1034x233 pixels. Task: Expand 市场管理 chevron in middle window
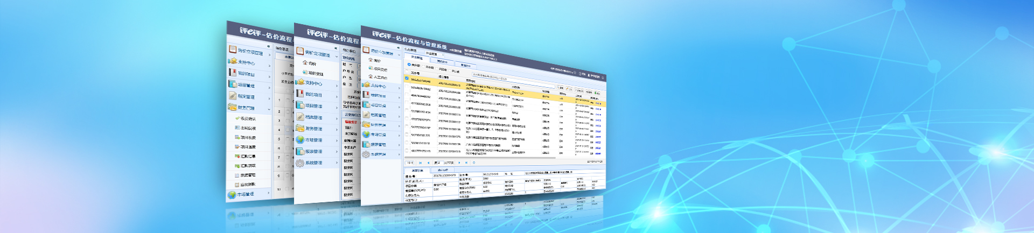pos(337,141)
